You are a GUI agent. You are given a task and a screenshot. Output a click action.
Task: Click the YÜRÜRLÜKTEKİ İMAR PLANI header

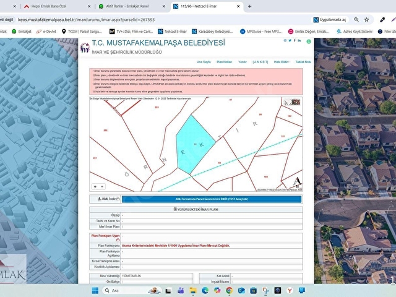point(196,209)
